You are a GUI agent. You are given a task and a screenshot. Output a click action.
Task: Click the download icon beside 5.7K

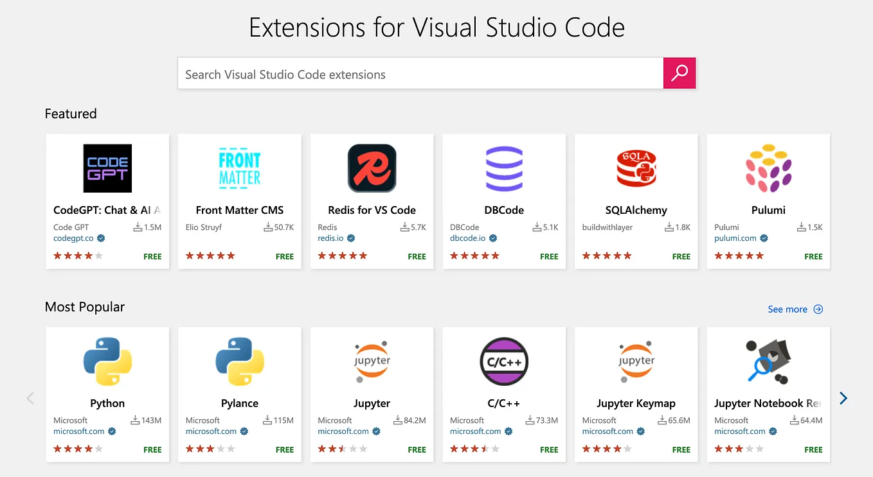point(404,227)
